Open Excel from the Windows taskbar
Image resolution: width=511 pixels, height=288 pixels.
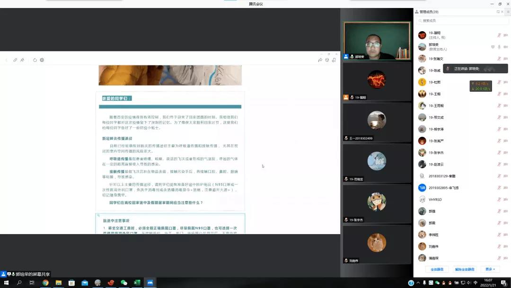click(x=137, y=283)
